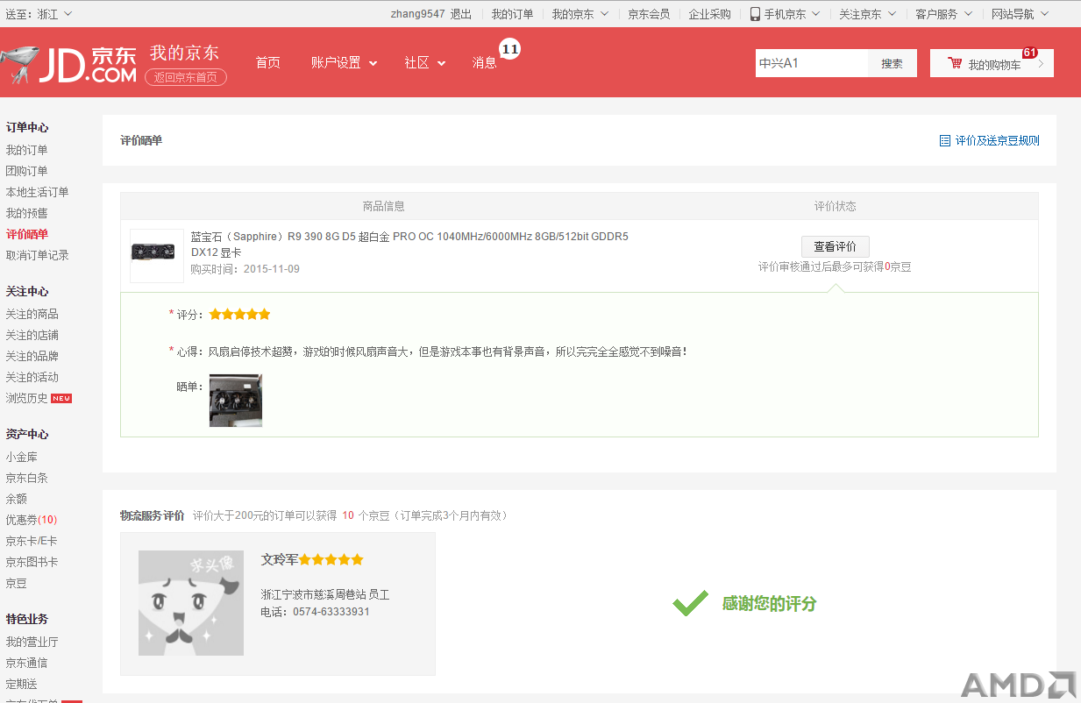
Task: Click the 搜索 search button
Action: pyautogui.click(x=893, y=63)
